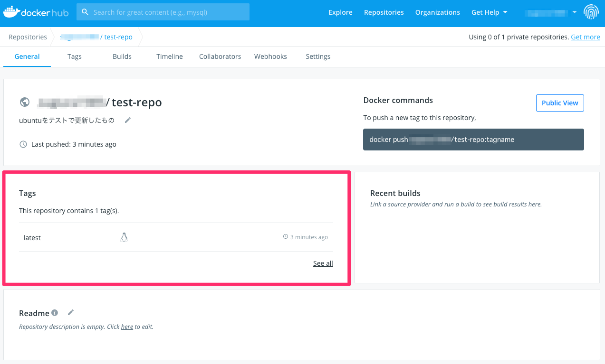Viewport: 605px width, 364px height.
Task: Edit the Readme with pencil icon
Action: pos(71,312)
